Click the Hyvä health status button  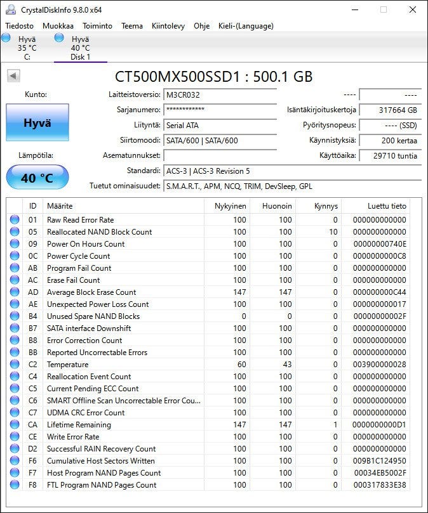[37, 123]
